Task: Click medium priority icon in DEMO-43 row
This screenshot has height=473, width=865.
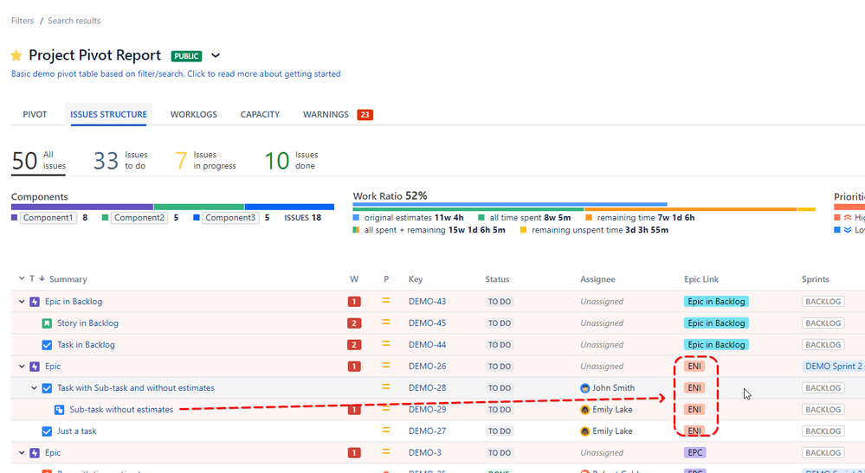Action: [386, 301]
